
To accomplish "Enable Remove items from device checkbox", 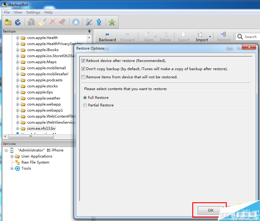I will (83, 77).
